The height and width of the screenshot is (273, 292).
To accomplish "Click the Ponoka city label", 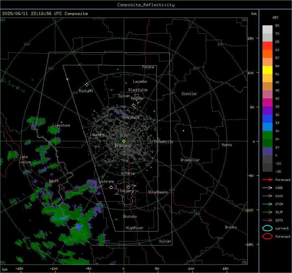I will [148, 67].
